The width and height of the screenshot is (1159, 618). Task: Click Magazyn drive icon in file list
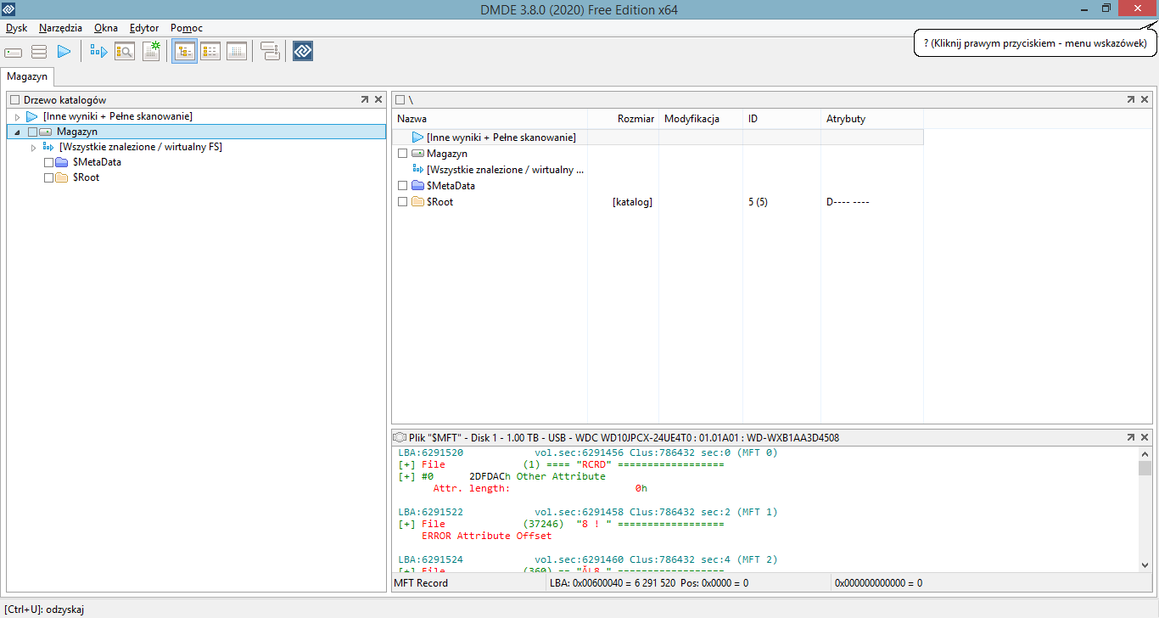tap(417, 154)
